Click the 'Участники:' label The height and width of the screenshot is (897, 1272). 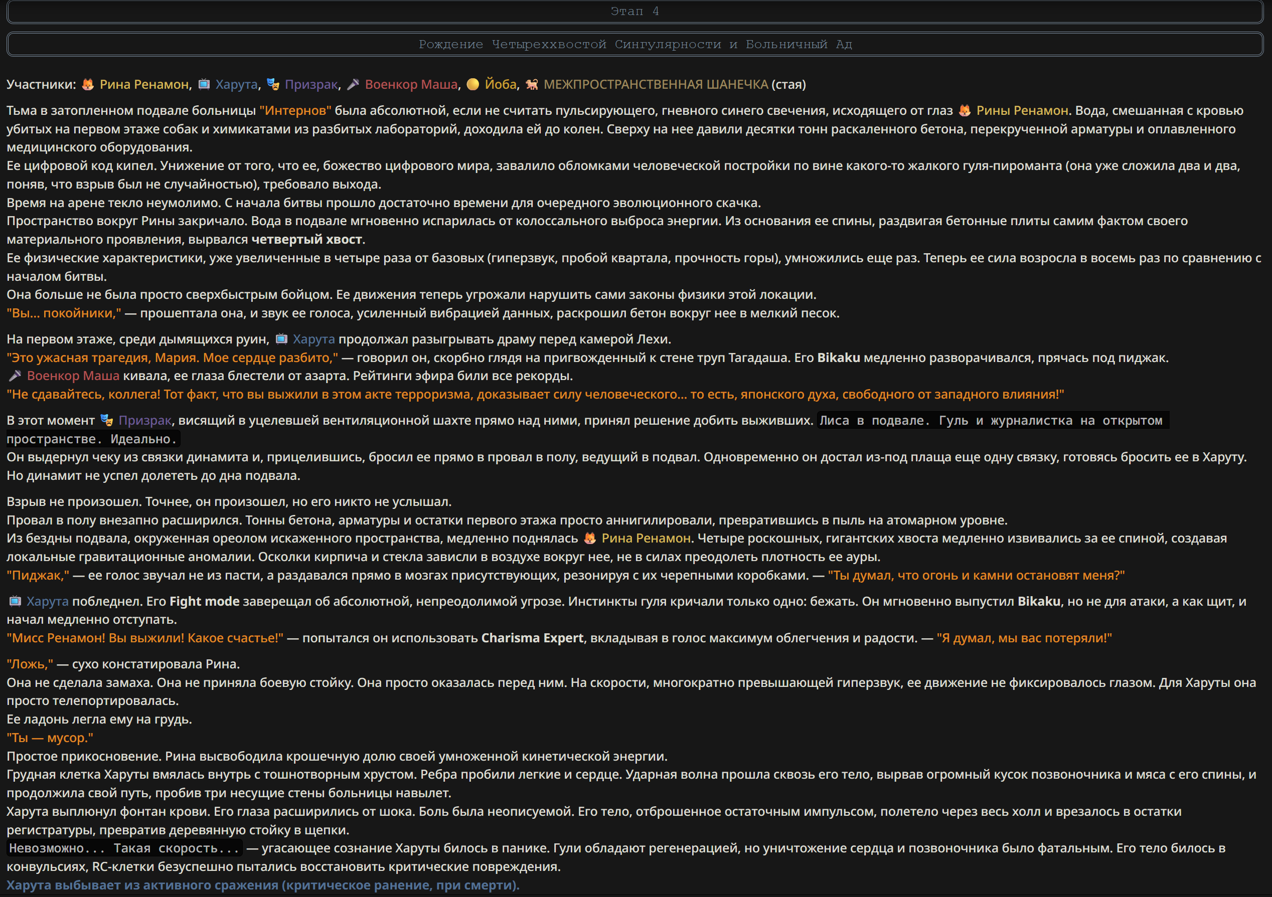point(41,84)
